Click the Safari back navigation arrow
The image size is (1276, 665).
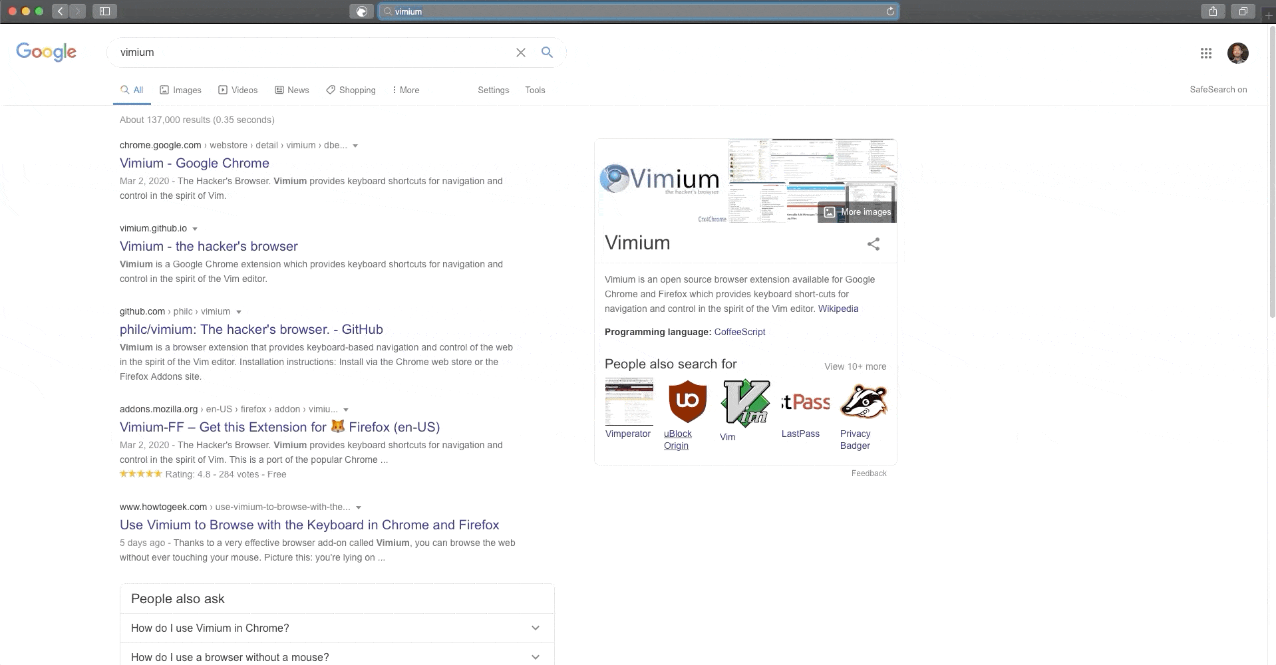[x=61, y=11]
